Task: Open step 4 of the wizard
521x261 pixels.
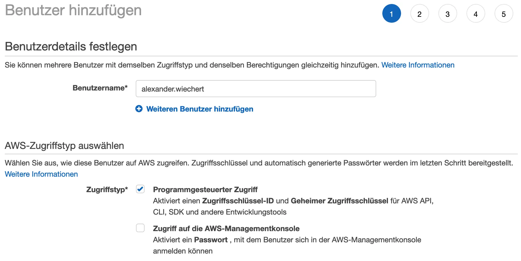Action: tap(476, 14)
